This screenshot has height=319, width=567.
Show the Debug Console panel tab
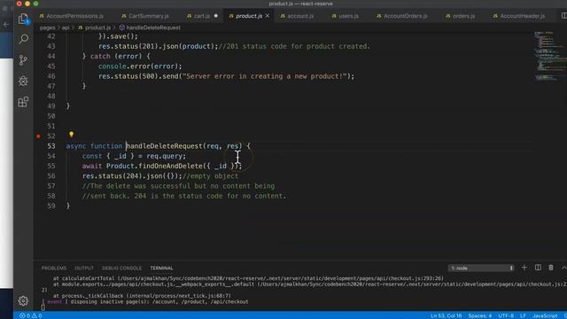(122, 268)
